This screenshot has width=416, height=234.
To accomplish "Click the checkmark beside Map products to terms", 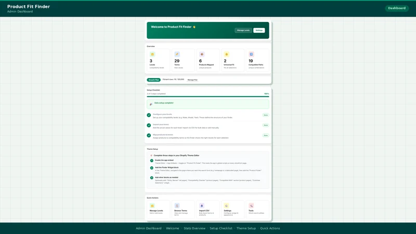I will point(149,135).
